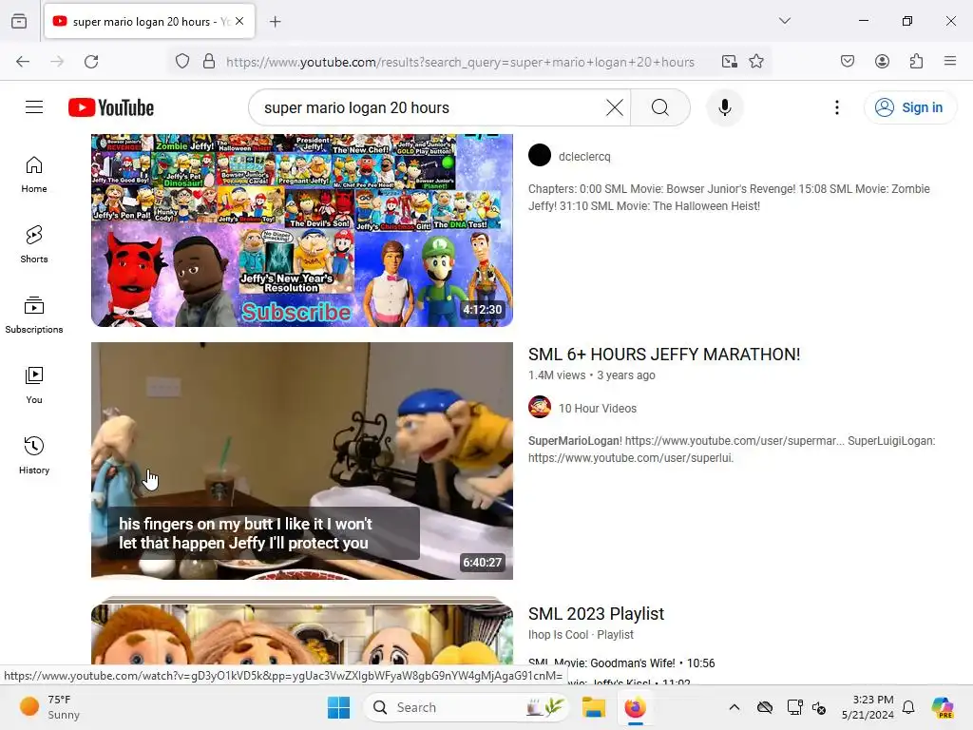This screenshot has width=973, height=730.
Task: Open taskbar clock showing 3:23 PM
Action: pyautogui.click(x=867, y=707)
